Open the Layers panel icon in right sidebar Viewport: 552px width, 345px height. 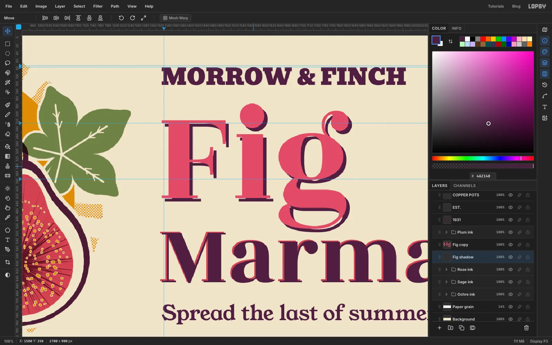[x=545, y=63]
